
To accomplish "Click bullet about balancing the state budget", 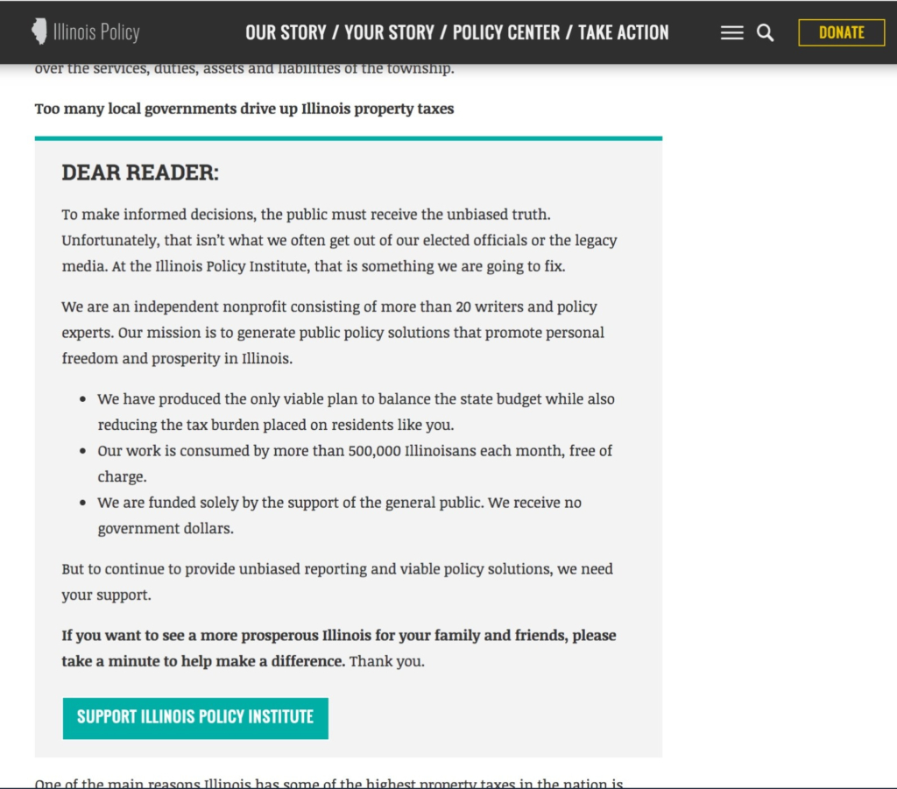I will click(x=356, y=412).
